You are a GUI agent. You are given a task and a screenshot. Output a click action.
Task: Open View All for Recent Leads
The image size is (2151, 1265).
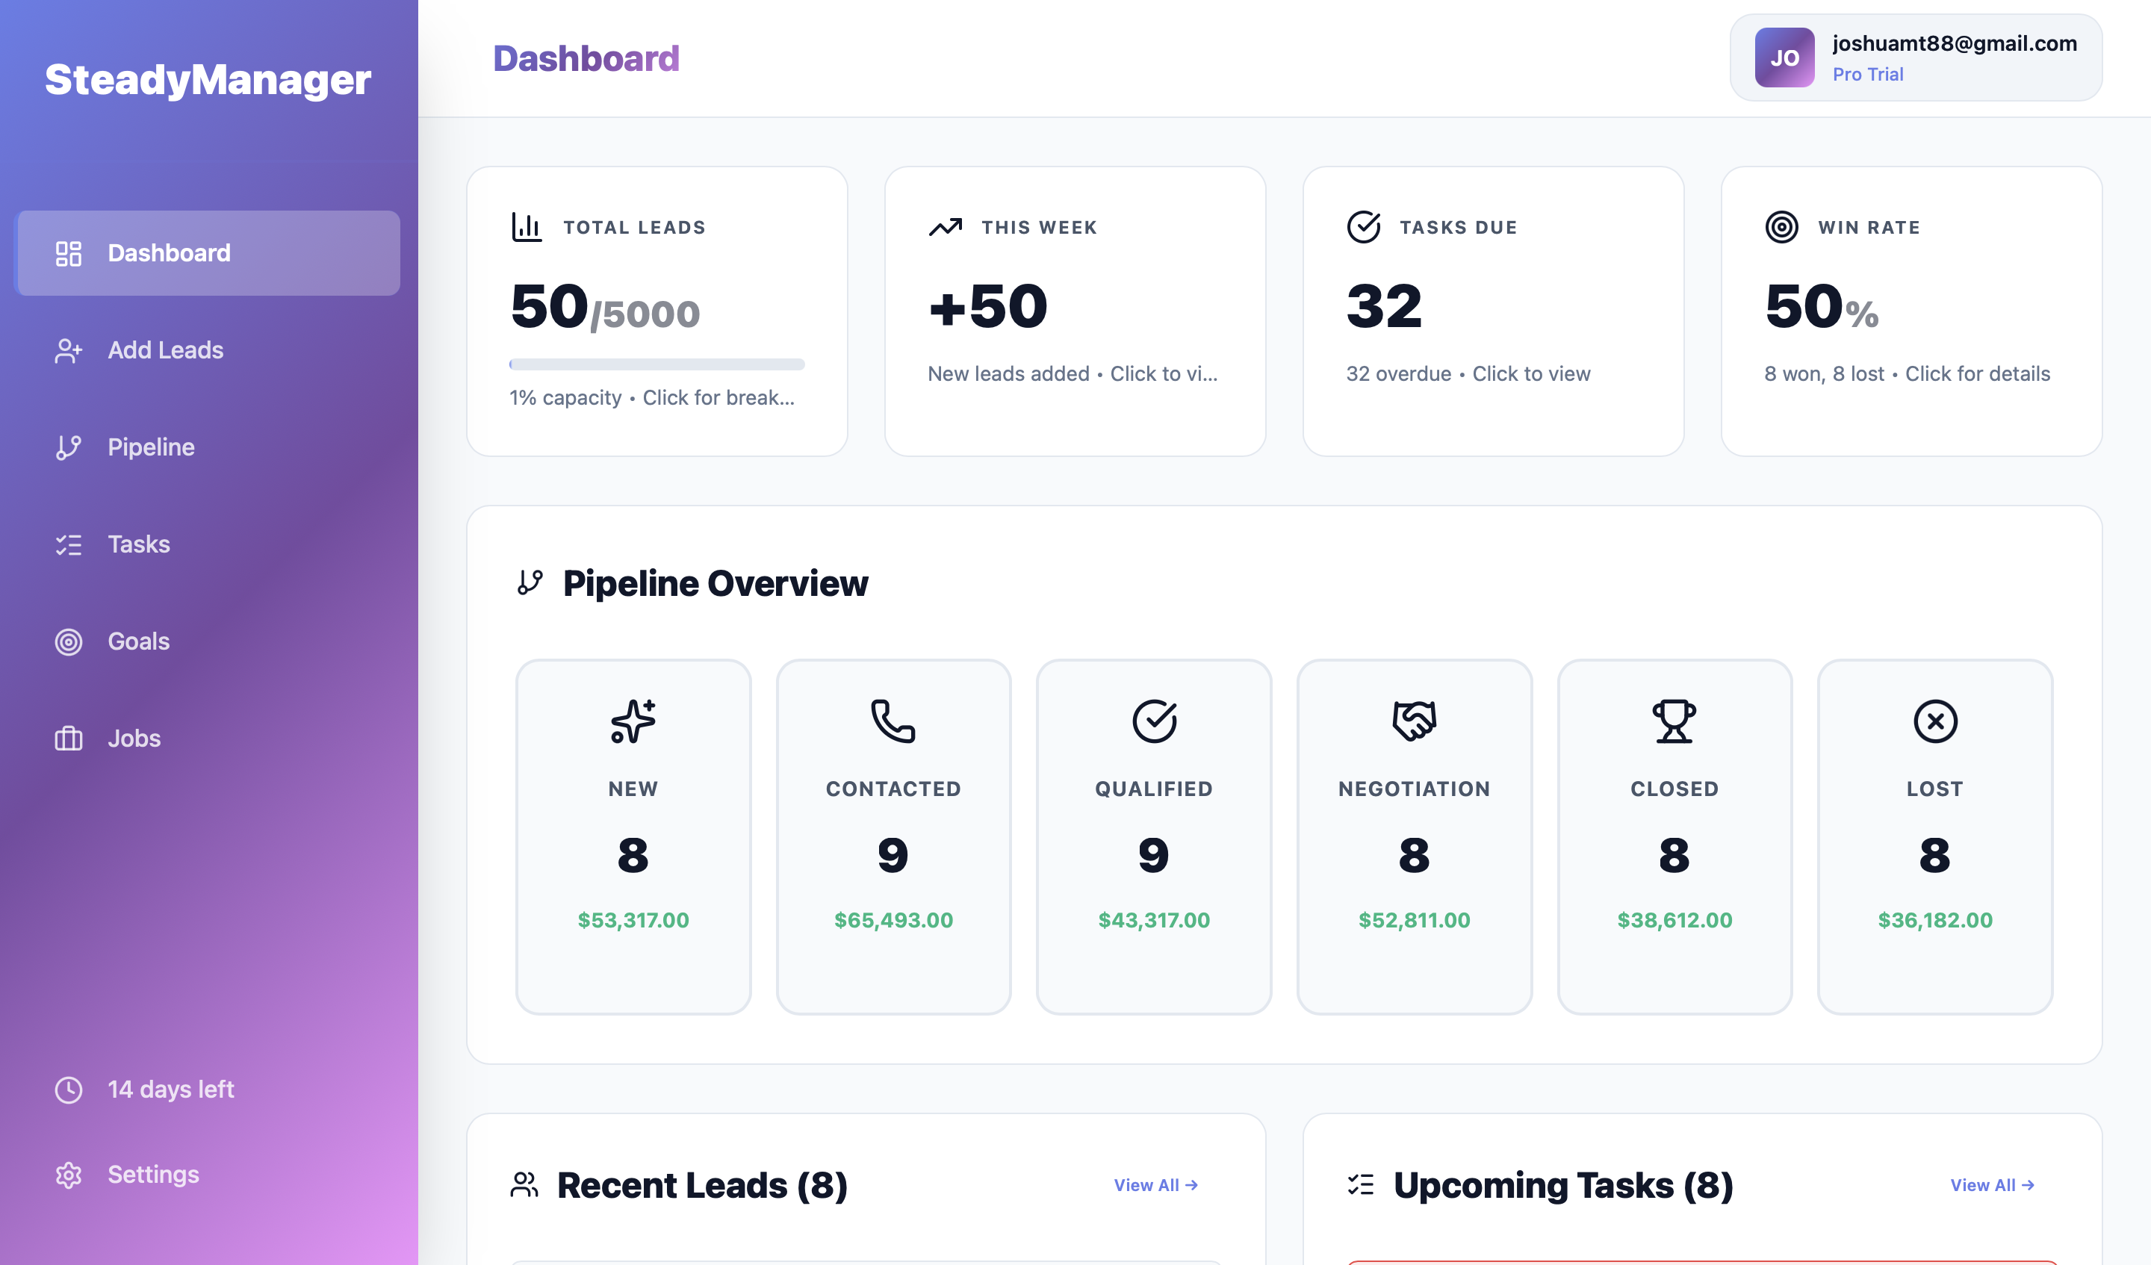[x=1154, y=1185]
